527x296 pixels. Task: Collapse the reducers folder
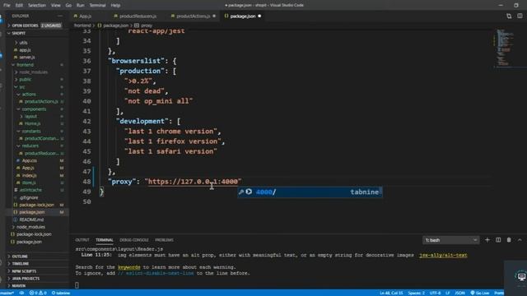(x=30, y=146)
